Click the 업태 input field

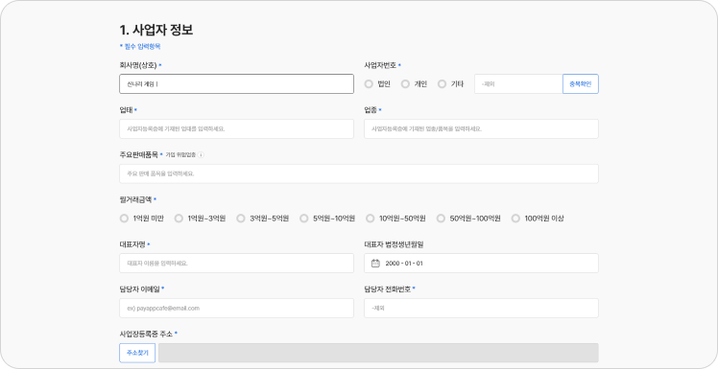click(x=237, y=129)
